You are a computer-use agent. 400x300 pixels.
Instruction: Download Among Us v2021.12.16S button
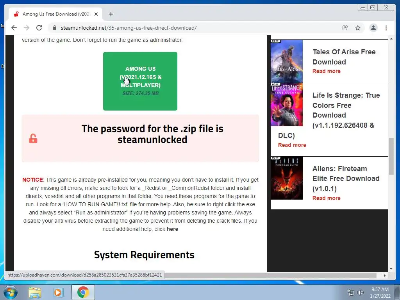tap(140, 81)
